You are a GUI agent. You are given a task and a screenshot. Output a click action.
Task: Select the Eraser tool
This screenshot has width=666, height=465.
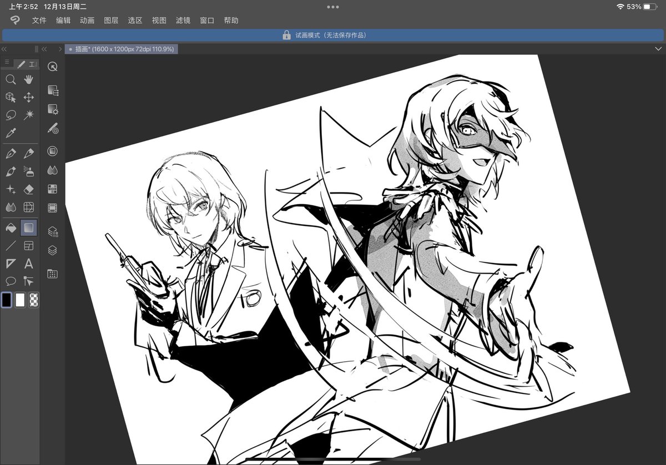point(29,189)
